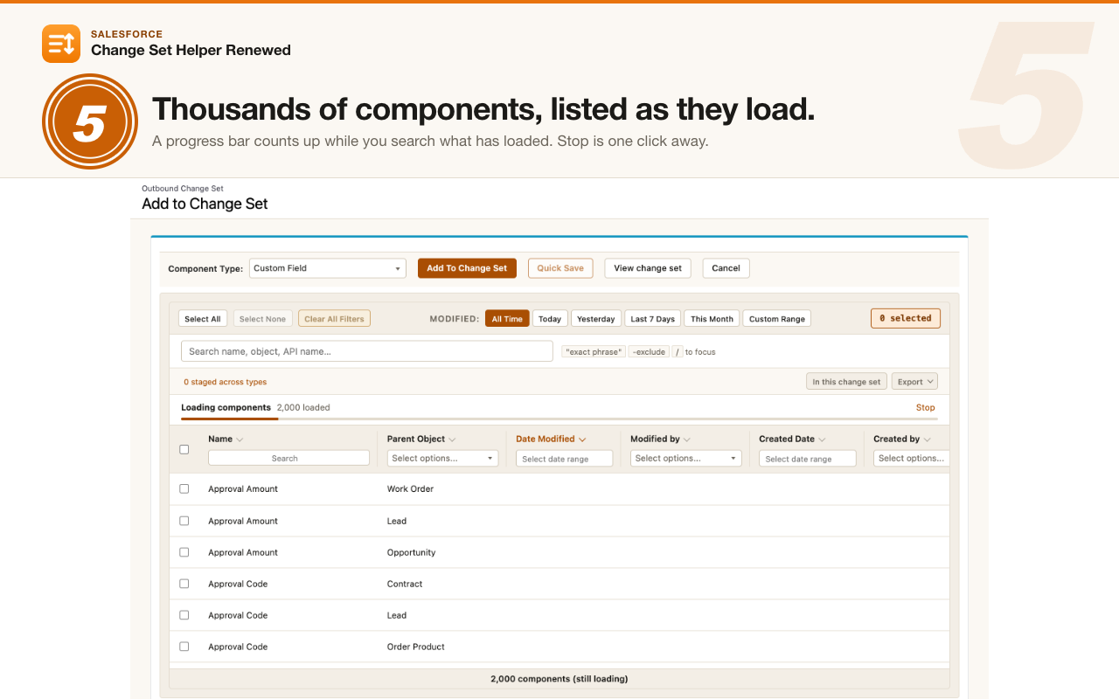Sort by Name column chevron
Screen dimensions: 1119x699
[240, 439]
